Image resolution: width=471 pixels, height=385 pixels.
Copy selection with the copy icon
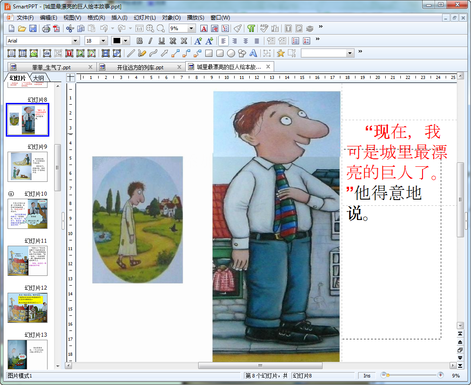[x=81, y=28]
